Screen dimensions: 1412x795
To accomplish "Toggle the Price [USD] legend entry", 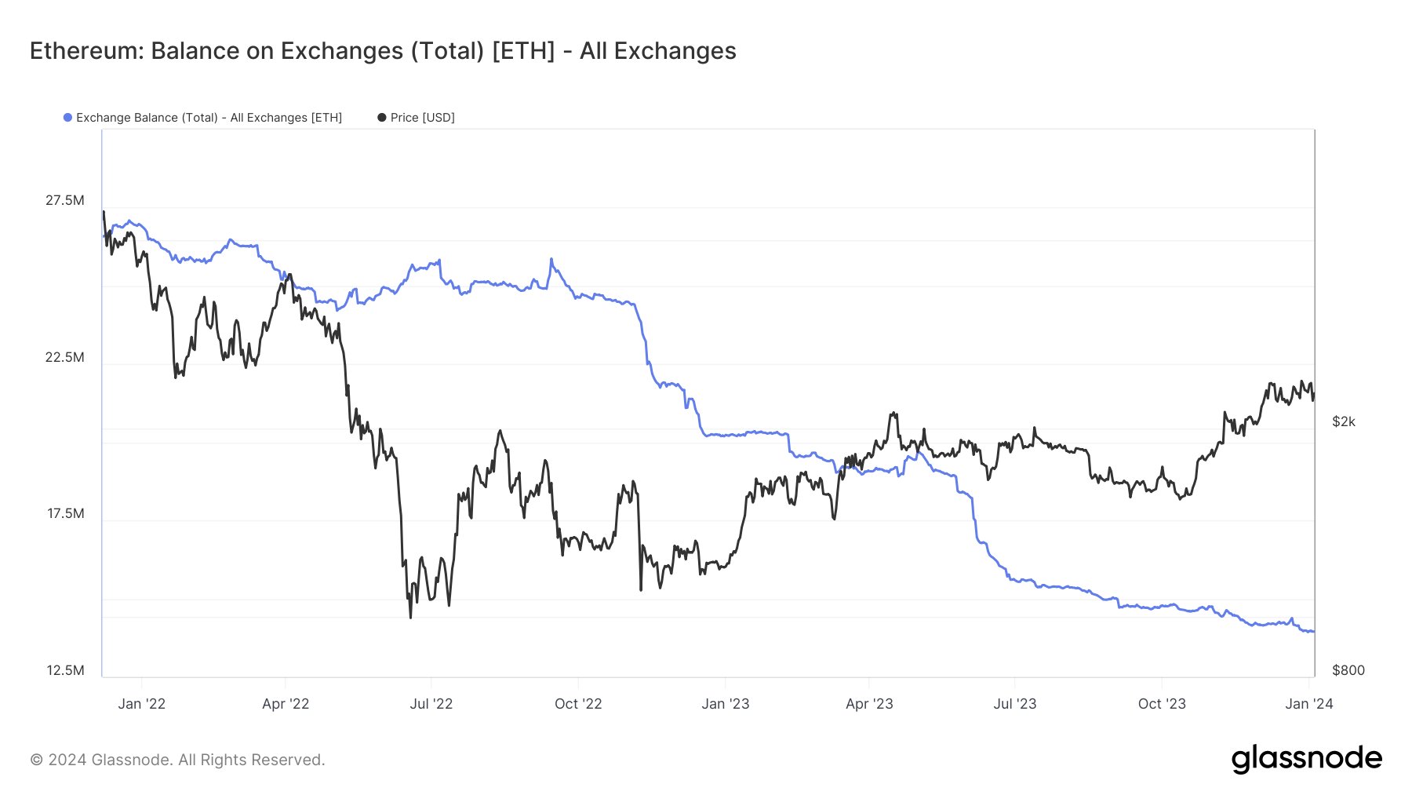I will point(416,118).
